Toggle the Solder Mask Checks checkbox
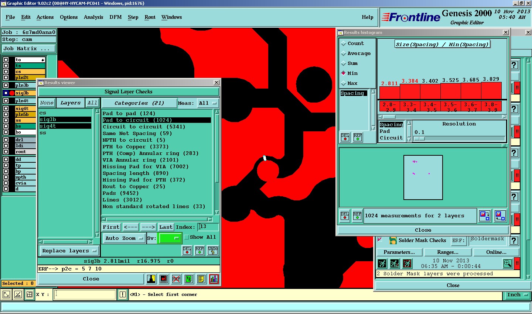Viewport: 532px width, 314px height. (x=379, y=240)
